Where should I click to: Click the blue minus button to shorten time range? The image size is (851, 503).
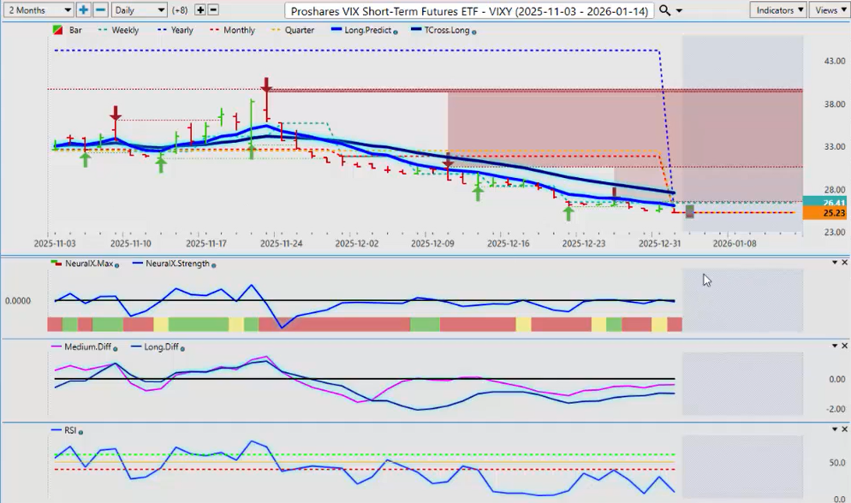coord(100,10)
